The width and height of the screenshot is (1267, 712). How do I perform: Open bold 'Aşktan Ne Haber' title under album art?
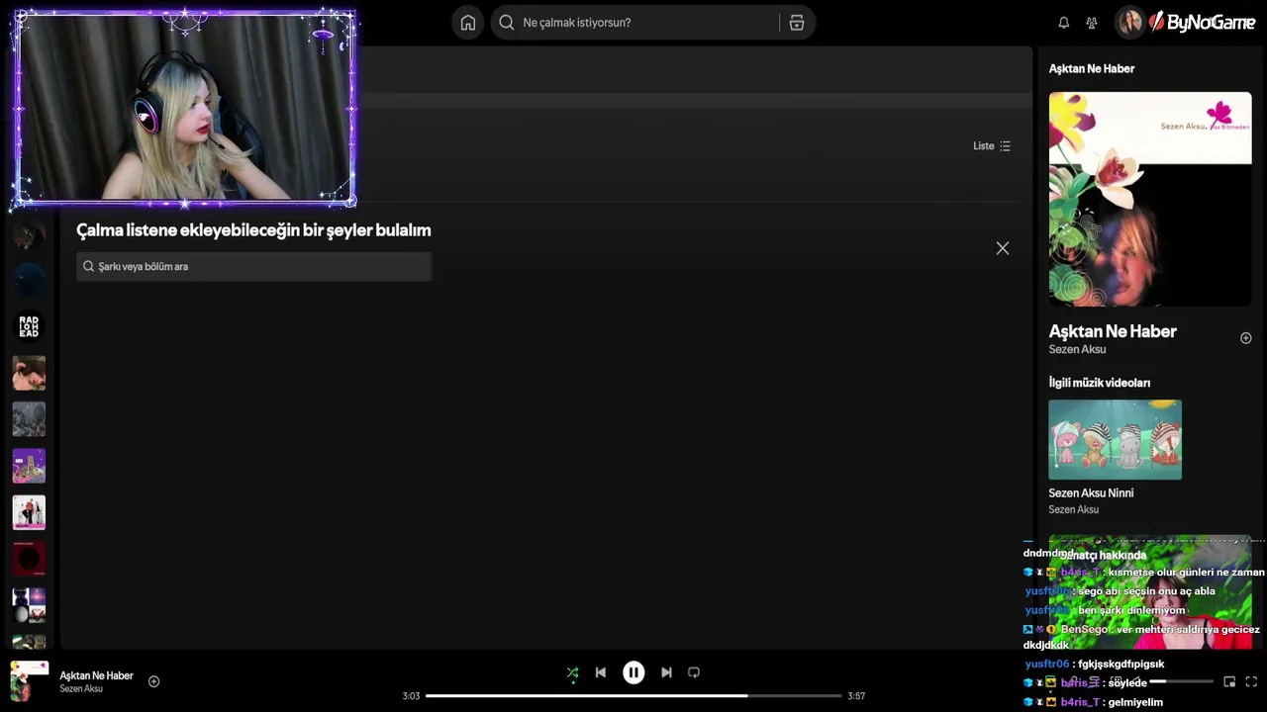pyautogui.click(x=1113, y=331)
